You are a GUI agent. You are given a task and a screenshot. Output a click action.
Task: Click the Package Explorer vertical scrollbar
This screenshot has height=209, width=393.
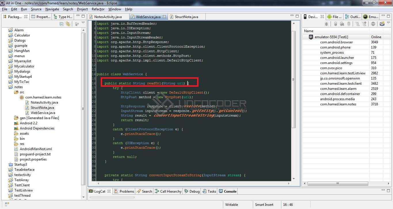[83, 109]
